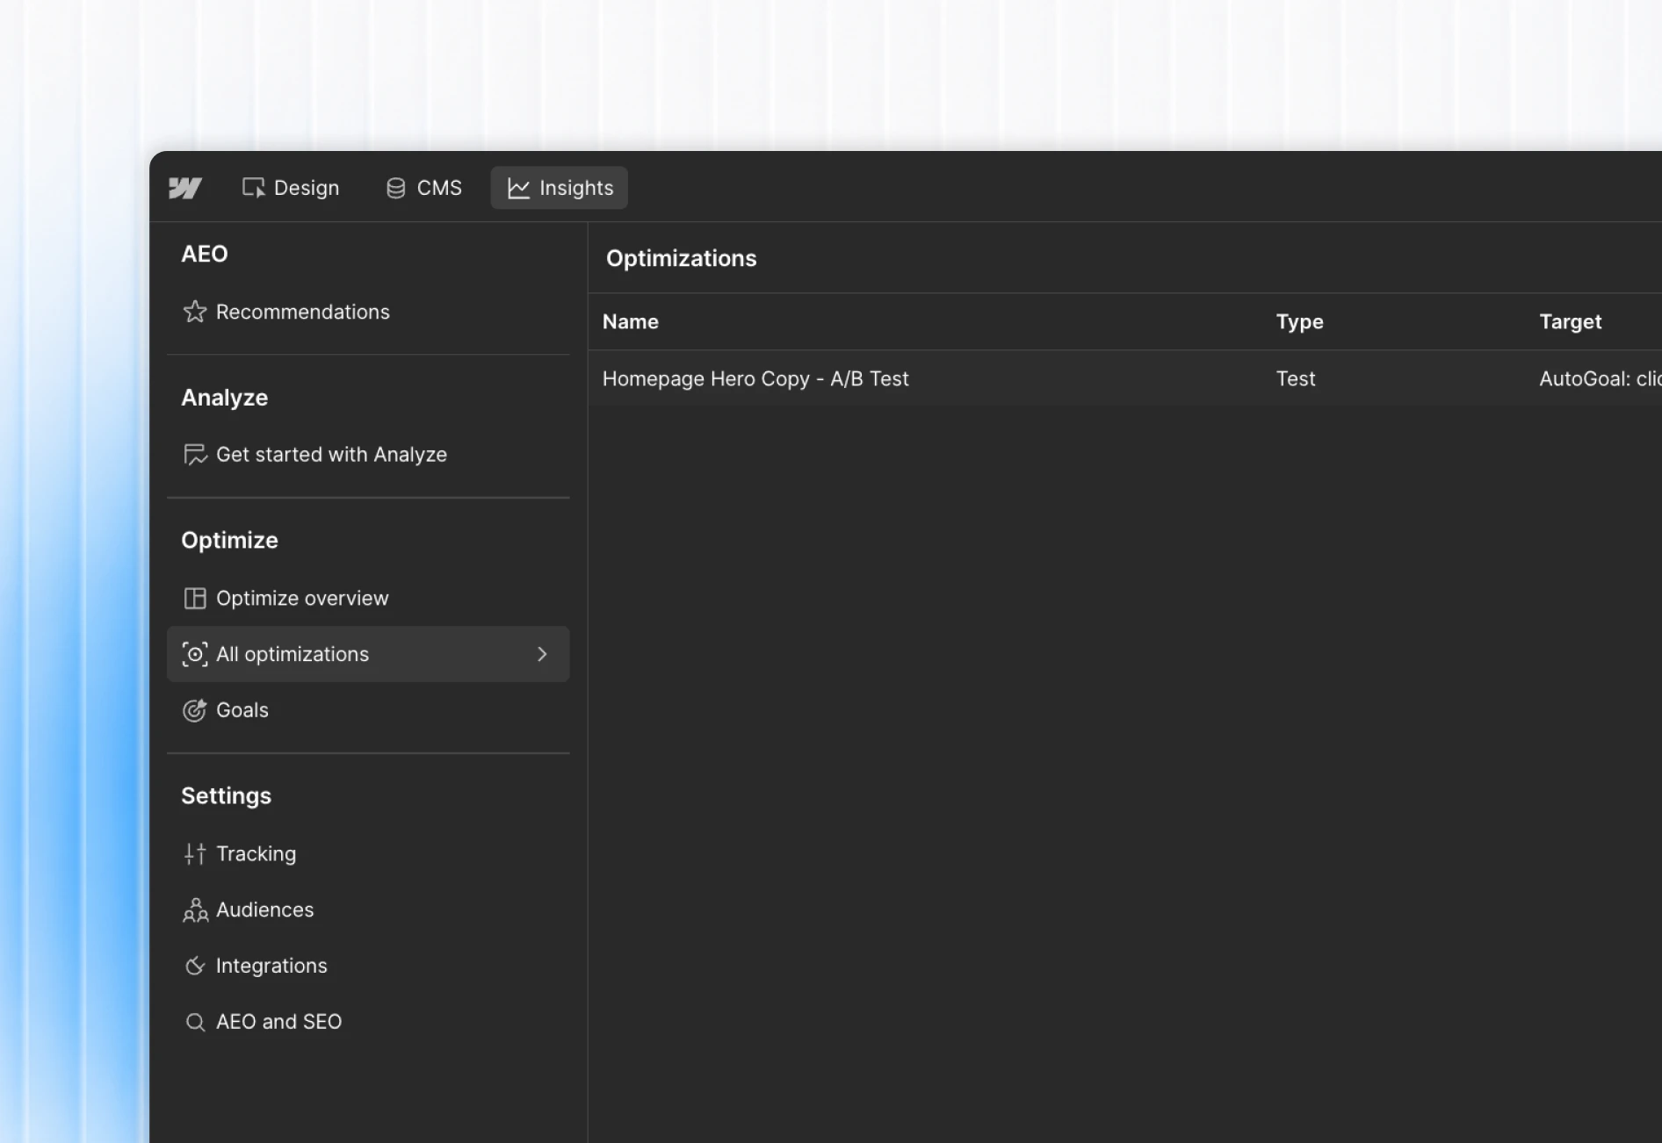The height and width of the screenshot is (1143, 1662).
Task: Click the Integrations icon
Action: click(x=195, y=966)
